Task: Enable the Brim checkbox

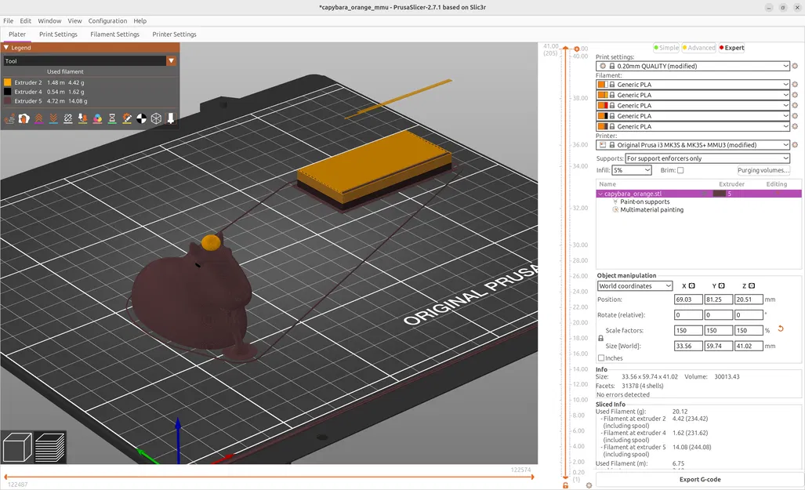Action: (x=680, y=170)
